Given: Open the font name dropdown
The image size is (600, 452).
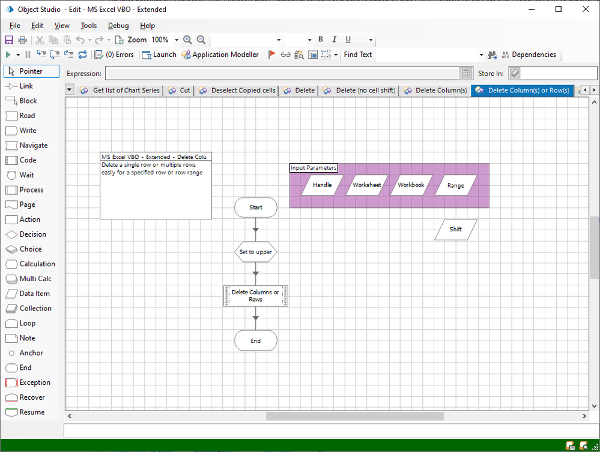Looking at the screenshot, I should click(279, 40).
